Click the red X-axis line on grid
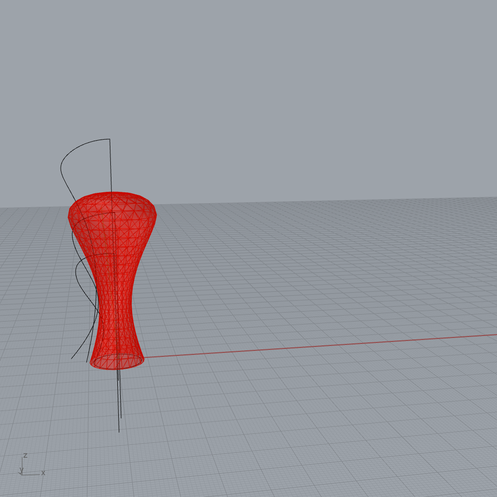Image resolution: width=497 pixels, height=497 pixels. tap(298, 347)
